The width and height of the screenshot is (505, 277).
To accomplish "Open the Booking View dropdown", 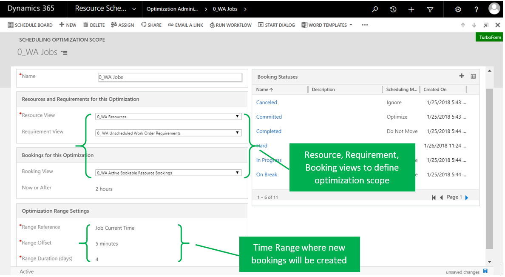I will pos(237,173).
